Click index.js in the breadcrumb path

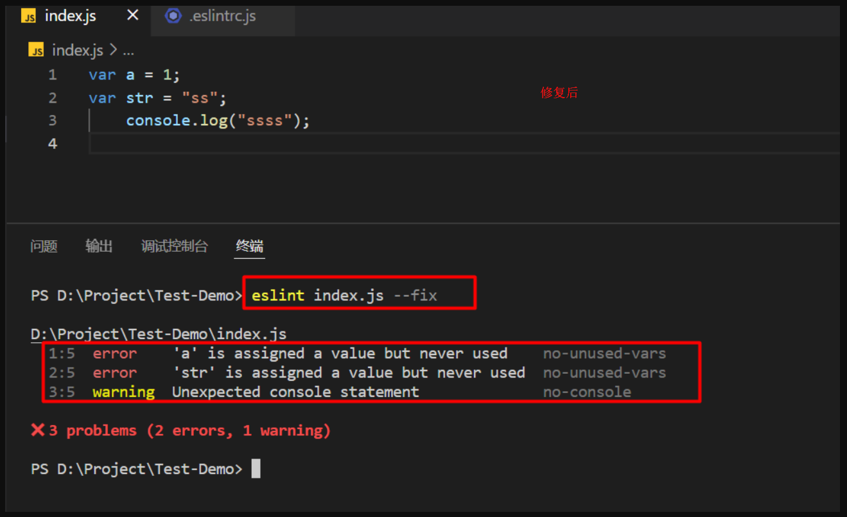tap(78, 50)
